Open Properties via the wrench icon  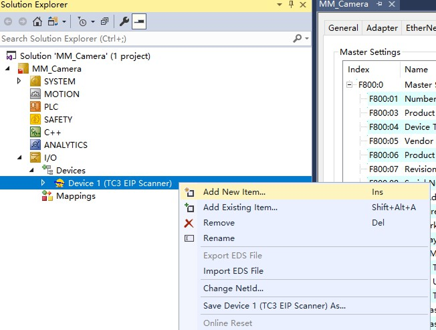coord(124,21)
